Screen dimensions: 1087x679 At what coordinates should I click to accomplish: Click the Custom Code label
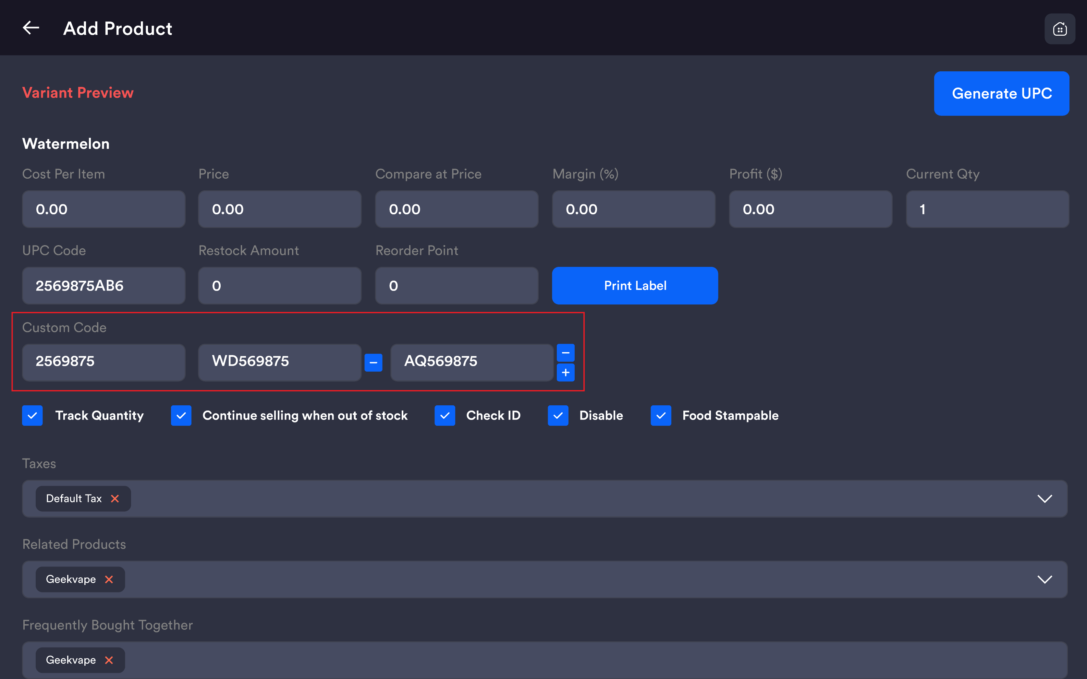(x=64, y=328)
